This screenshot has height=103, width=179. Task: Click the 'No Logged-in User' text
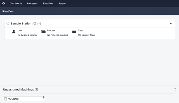27,35
